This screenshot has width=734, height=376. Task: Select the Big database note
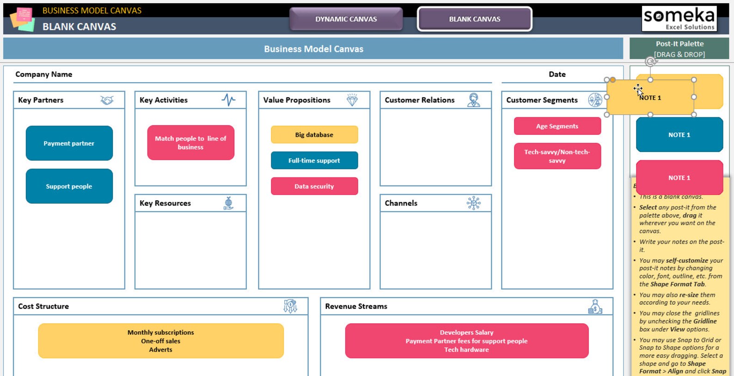click(x=314, y=134)
